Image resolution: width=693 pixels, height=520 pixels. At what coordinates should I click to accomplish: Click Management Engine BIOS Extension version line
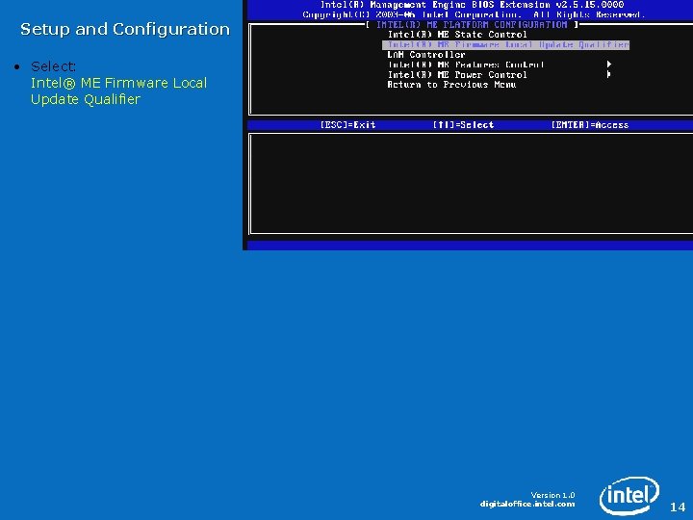tap(472, 5)
